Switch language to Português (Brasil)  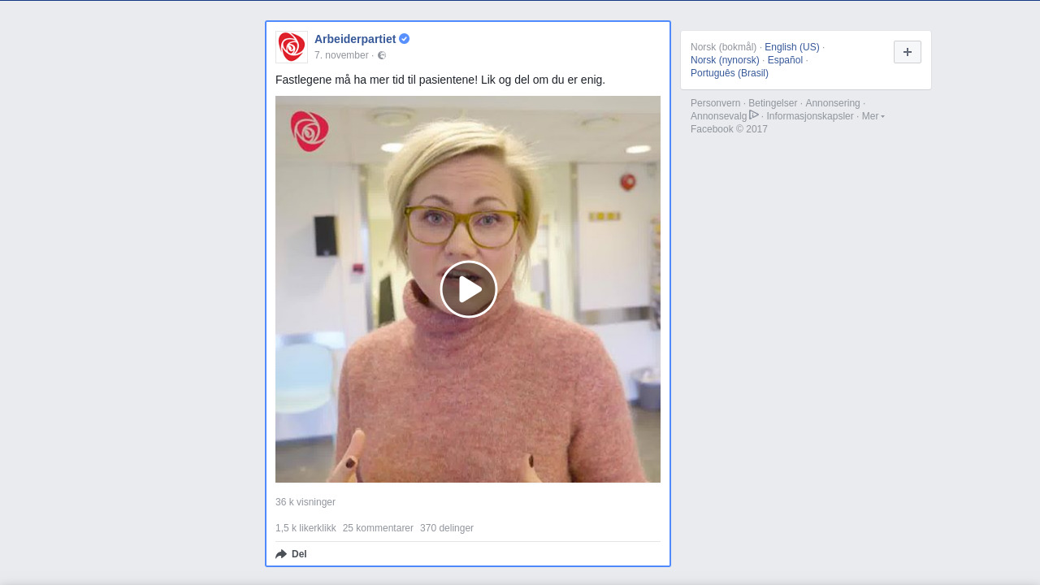[730, 73]
